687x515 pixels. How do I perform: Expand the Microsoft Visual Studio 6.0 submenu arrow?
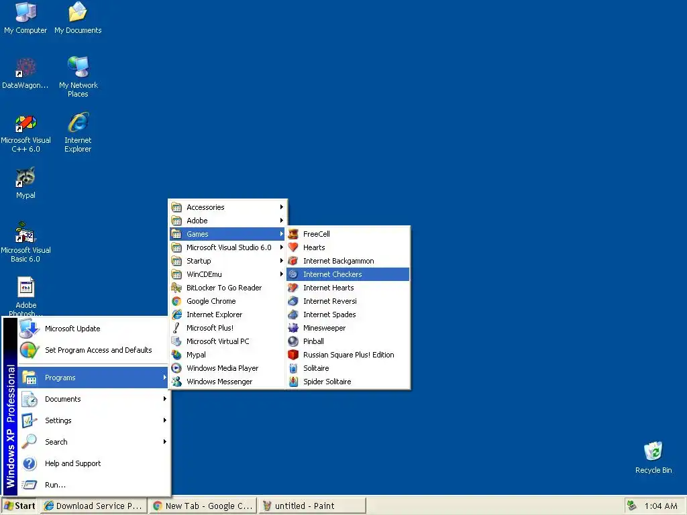[282, 247]
